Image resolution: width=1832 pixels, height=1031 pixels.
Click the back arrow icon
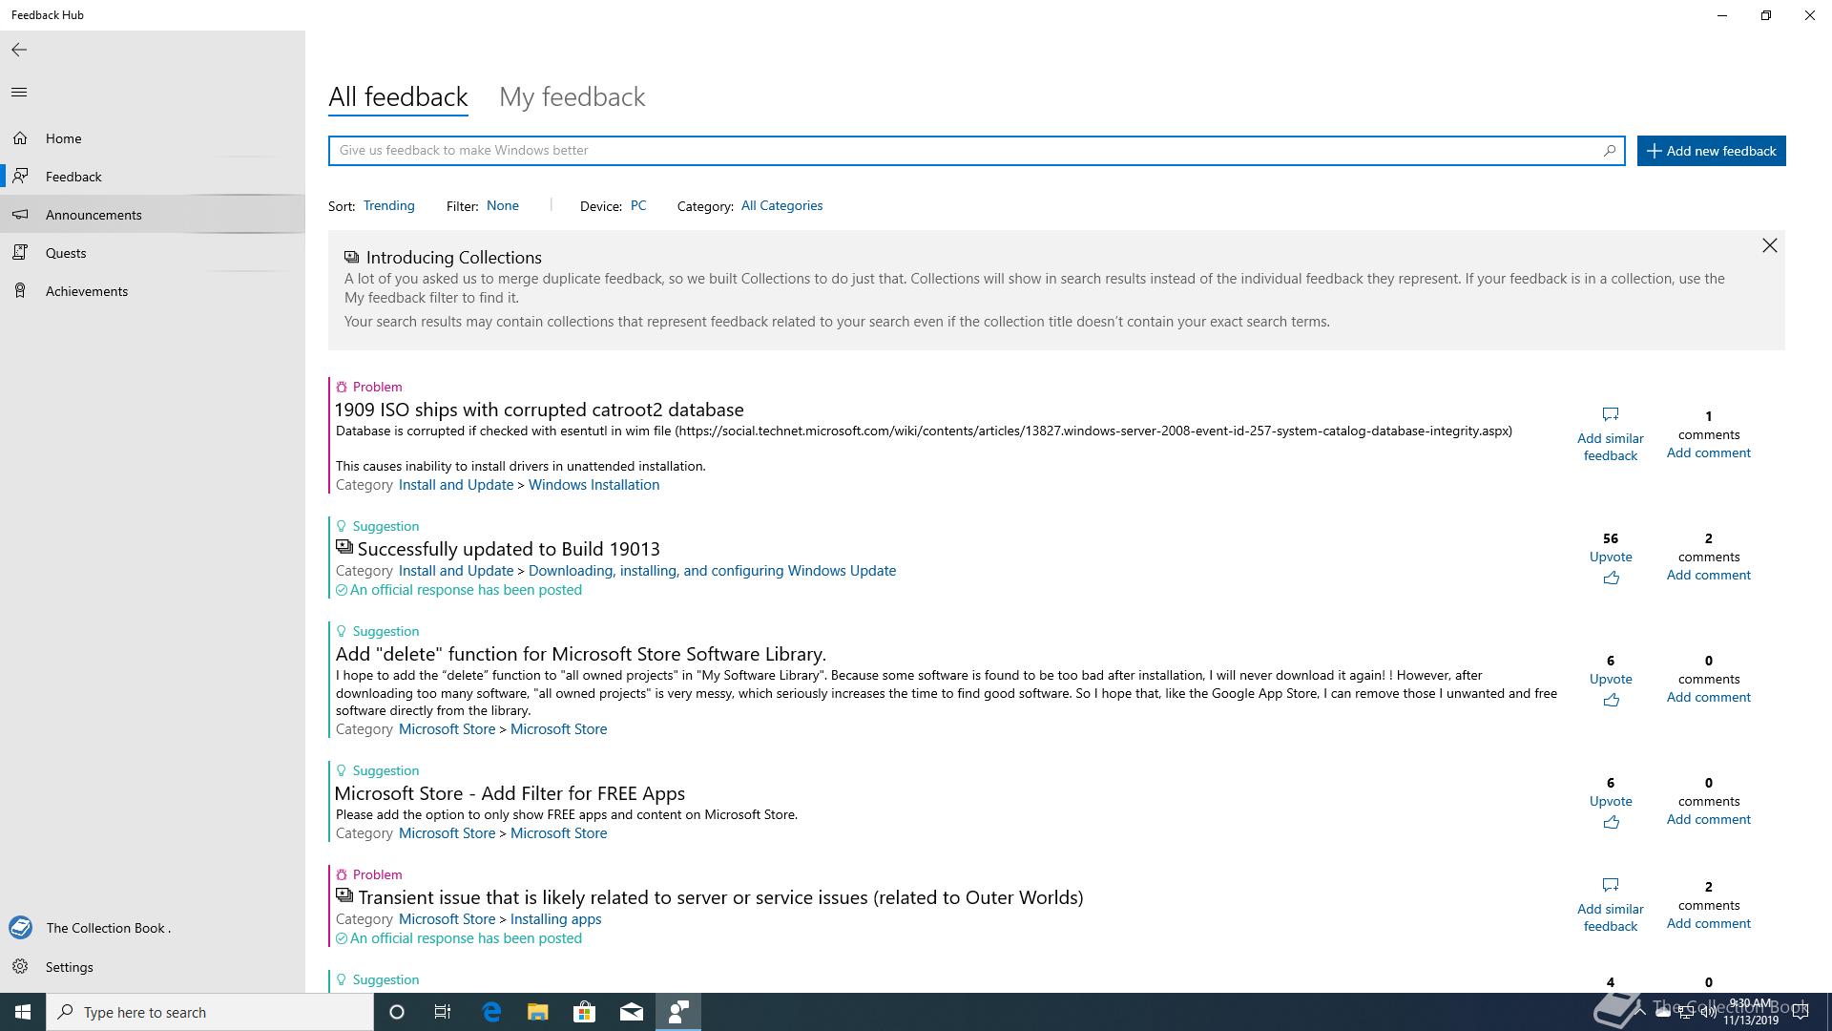19,50
